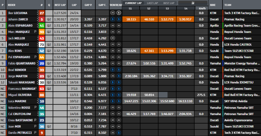Screen dimensions: 261x136
Task: Sort by the GAP P. column header
Action: click(88, 5)
